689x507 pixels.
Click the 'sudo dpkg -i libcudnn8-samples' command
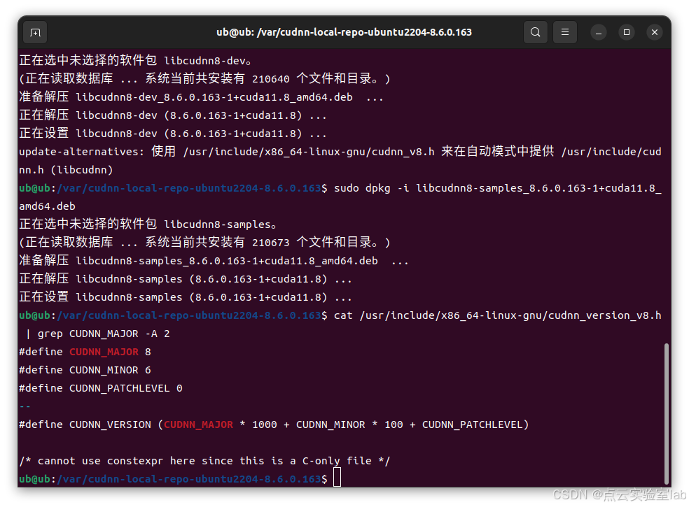[497, 188]
